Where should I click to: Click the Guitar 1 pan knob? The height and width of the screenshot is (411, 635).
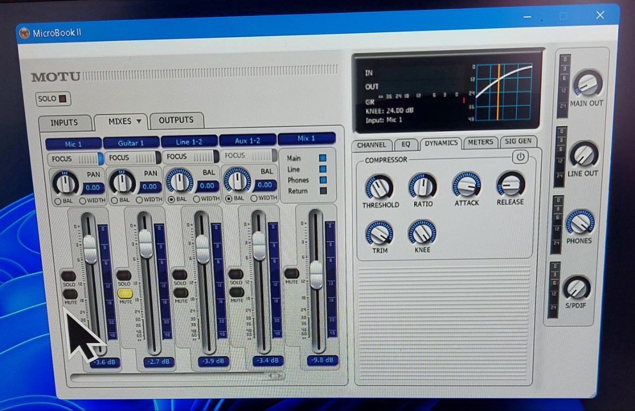[x=122, y=182]
